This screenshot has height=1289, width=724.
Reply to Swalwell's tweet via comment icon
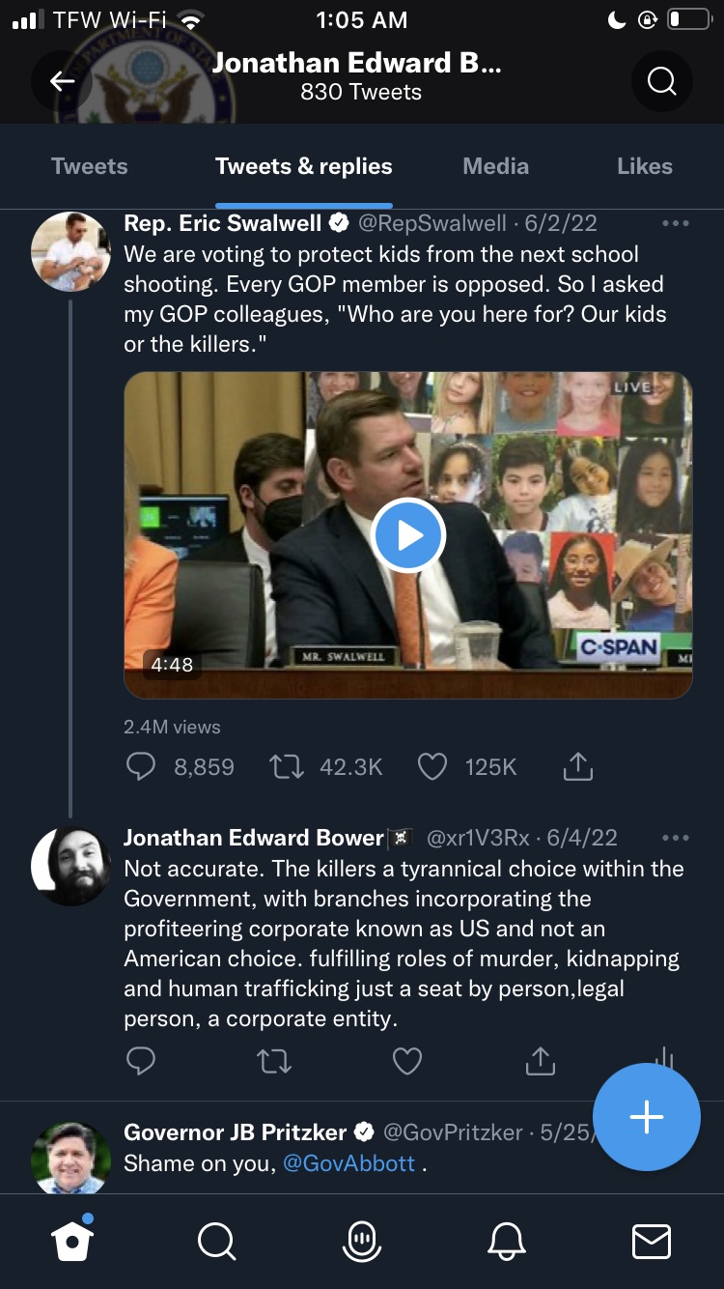tap(141, 767)
